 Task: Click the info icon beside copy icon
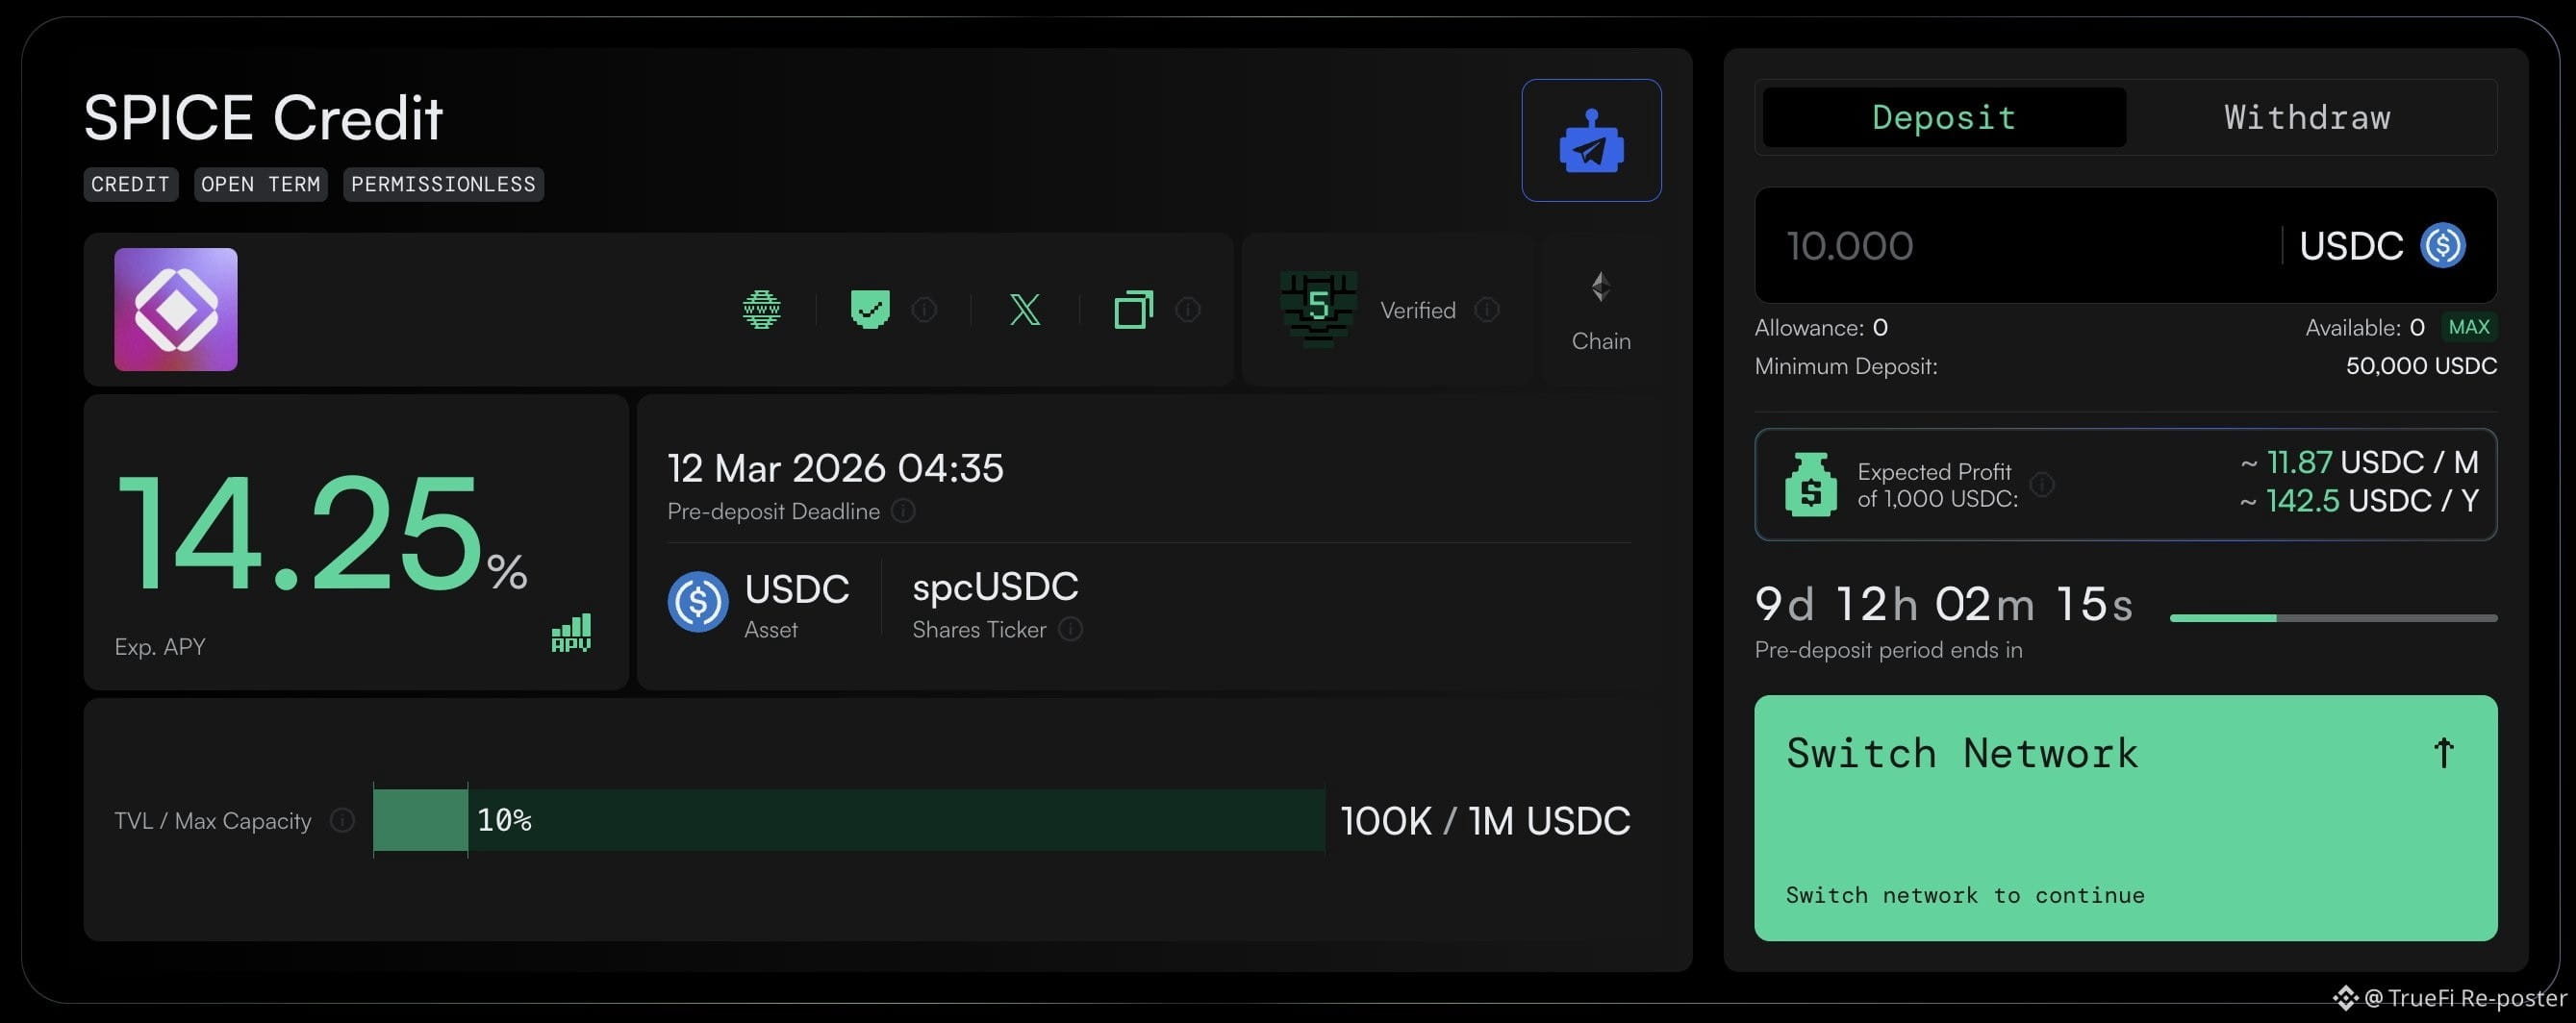[x=1187, y=310]
